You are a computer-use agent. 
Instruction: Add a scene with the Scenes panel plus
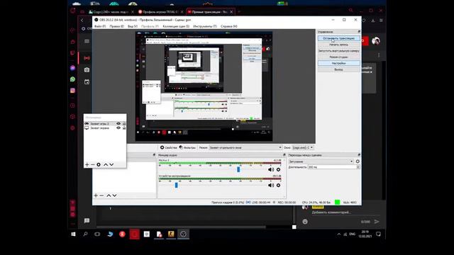click(x=96, y=195)
